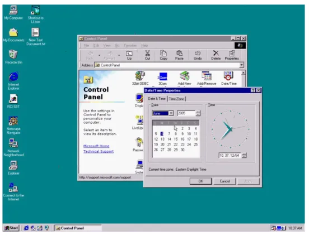Click the time spinner beside 10:37:13 AM
This screenshot has width=309, height=236.
(x=244, y=155)
